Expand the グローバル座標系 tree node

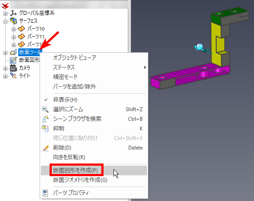point(5,14)
